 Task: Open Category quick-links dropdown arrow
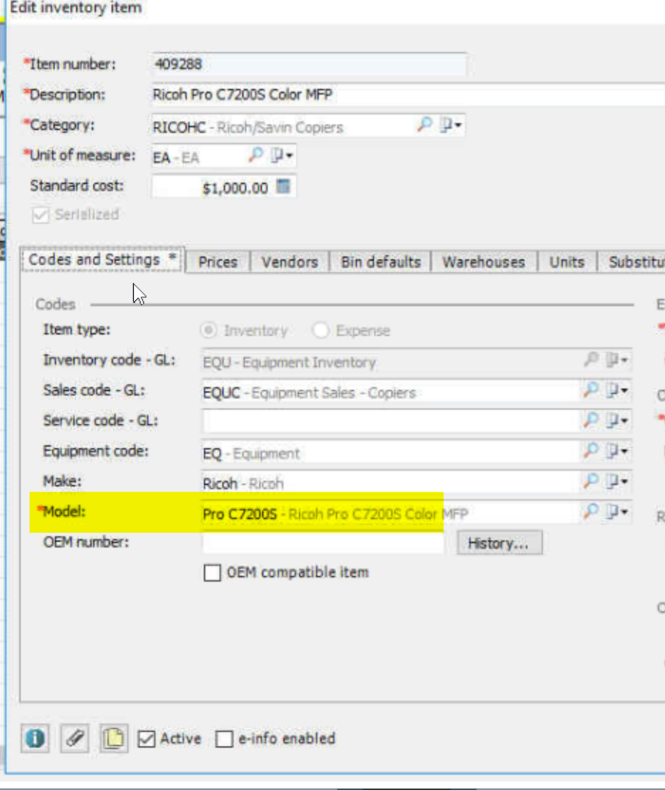(451, 124)
